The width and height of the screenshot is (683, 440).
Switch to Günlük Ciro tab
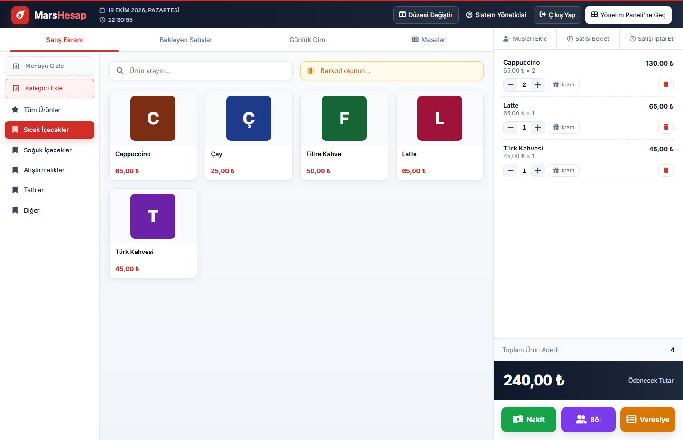pos(307,40)
